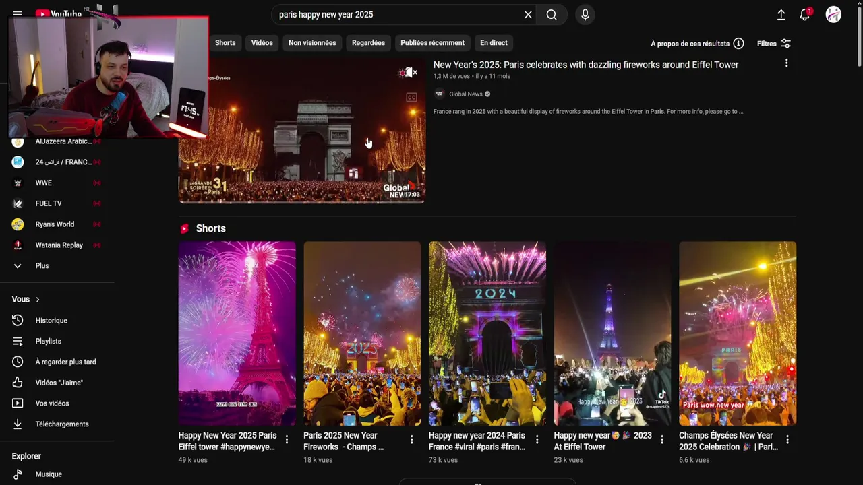Open Ryan's World channel subscription
Screen dimensions: 863x485
pyautogui.click(x=57, y=224)
